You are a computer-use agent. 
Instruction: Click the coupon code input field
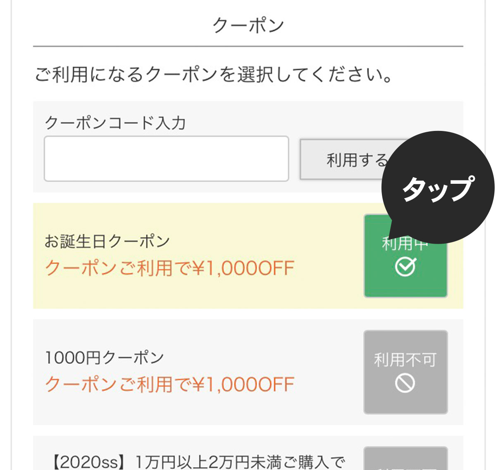[x=165, y=158]
